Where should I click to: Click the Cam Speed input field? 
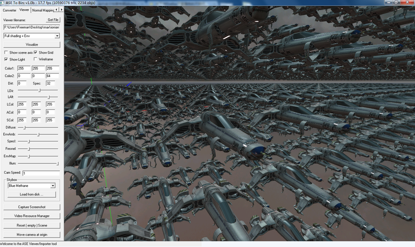pos(41,173)
